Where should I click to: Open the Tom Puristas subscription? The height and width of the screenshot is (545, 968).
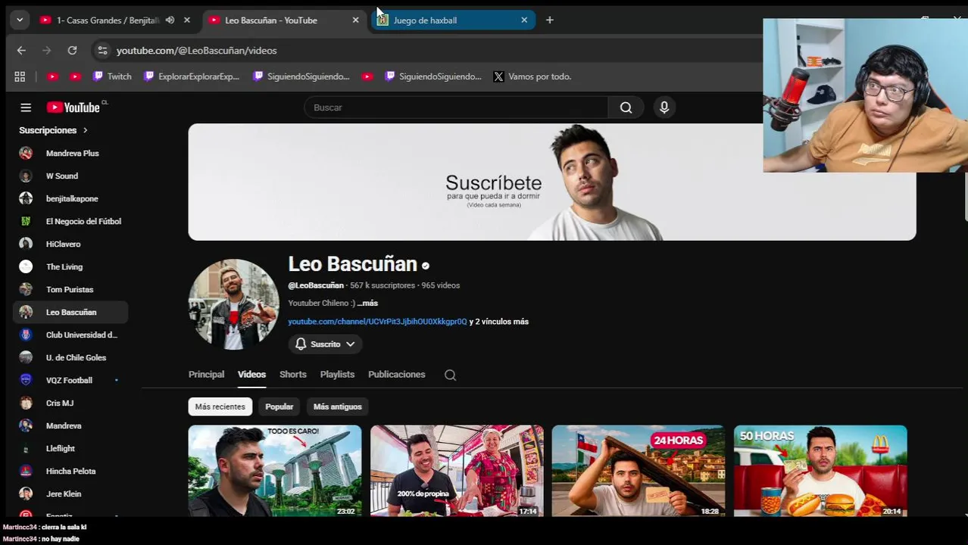coord(70,289)
